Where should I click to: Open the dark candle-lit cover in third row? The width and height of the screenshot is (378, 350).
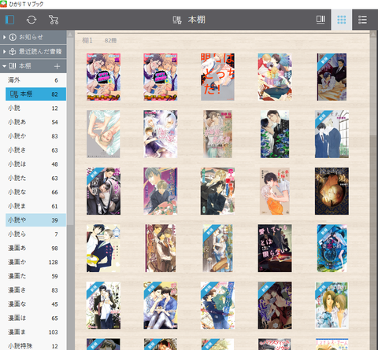click(332, 191)
